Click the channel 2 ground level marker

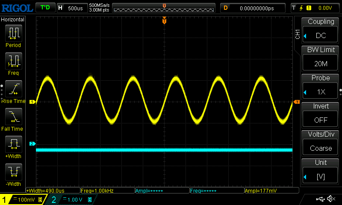(32, 143)
